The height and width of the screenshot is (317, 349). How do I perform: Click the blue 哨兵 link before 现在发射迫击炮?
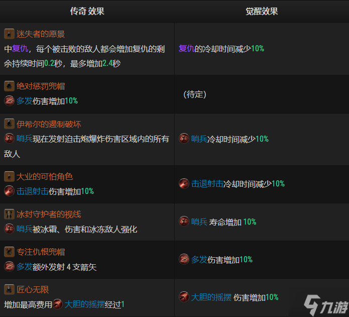click(25, 139)
